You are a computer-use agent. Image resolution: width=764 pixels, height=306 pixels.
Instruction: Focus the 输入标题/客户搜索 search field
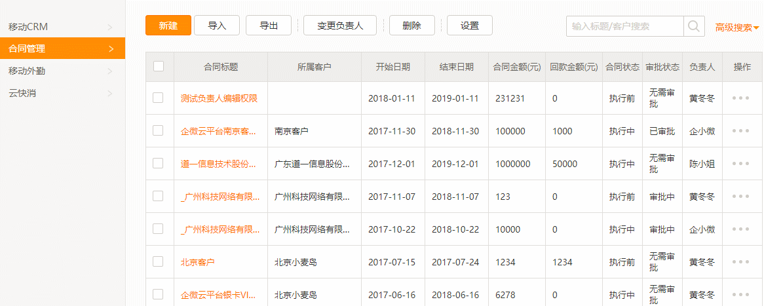click(624, 26)
